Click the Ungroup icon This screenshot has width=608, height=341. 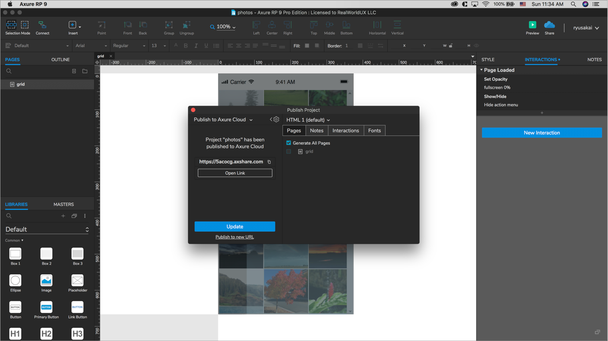(x=187, y=25)
